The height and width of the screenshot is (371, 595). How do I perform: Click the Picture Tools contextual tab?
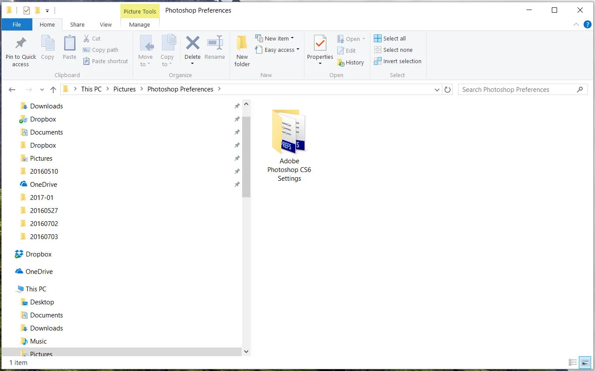(x=140, y=11)
